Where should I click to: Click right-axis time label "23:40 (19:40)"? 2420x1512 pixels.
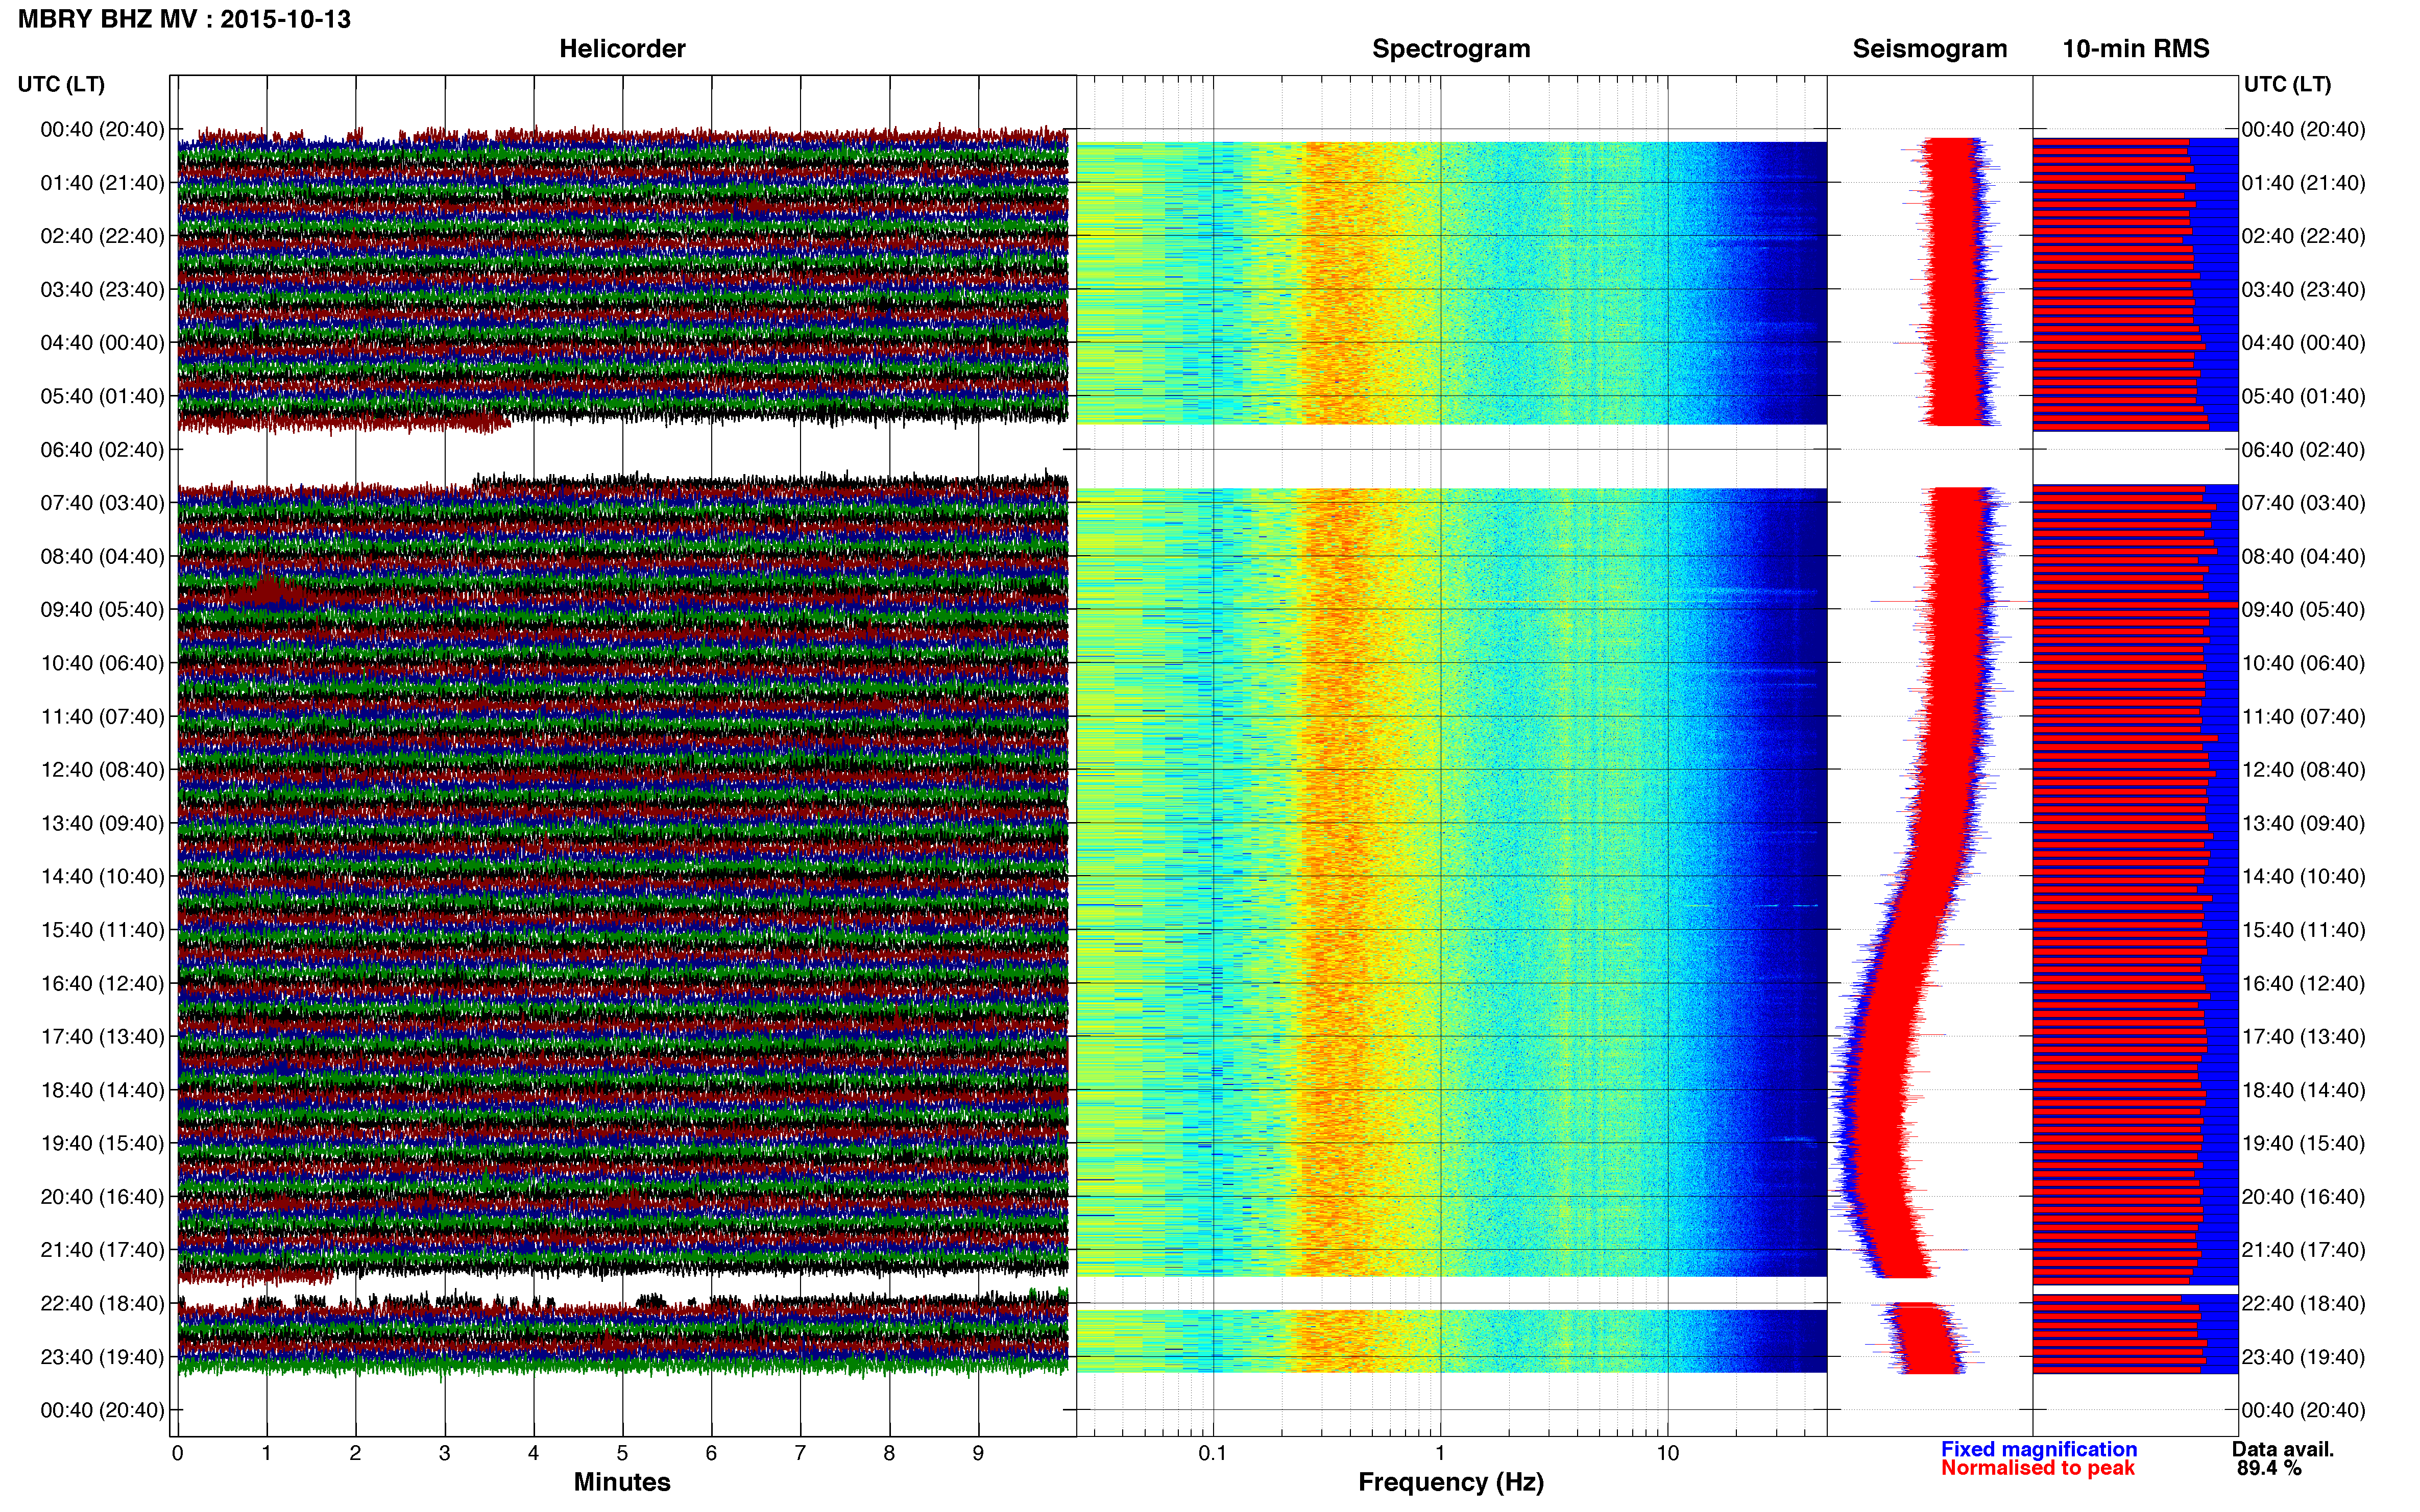click(x=2303, y=1357)
